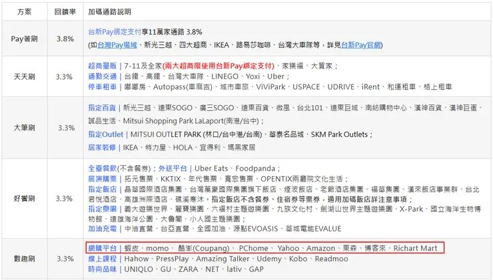Click the 加油充電 category label
This screenshot has height=280, width=493.
pyautogui.click(x=103, y=229)
